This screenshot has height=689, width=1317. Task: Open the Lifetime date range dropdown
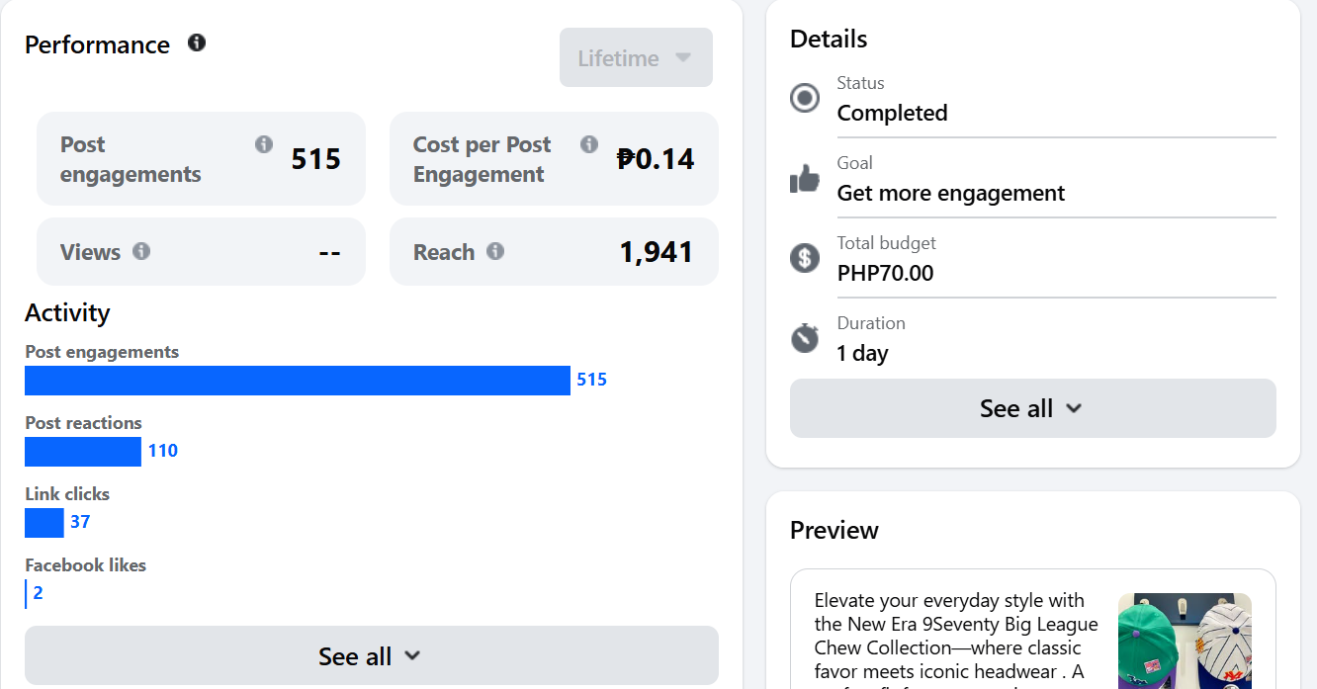[636, 58]
